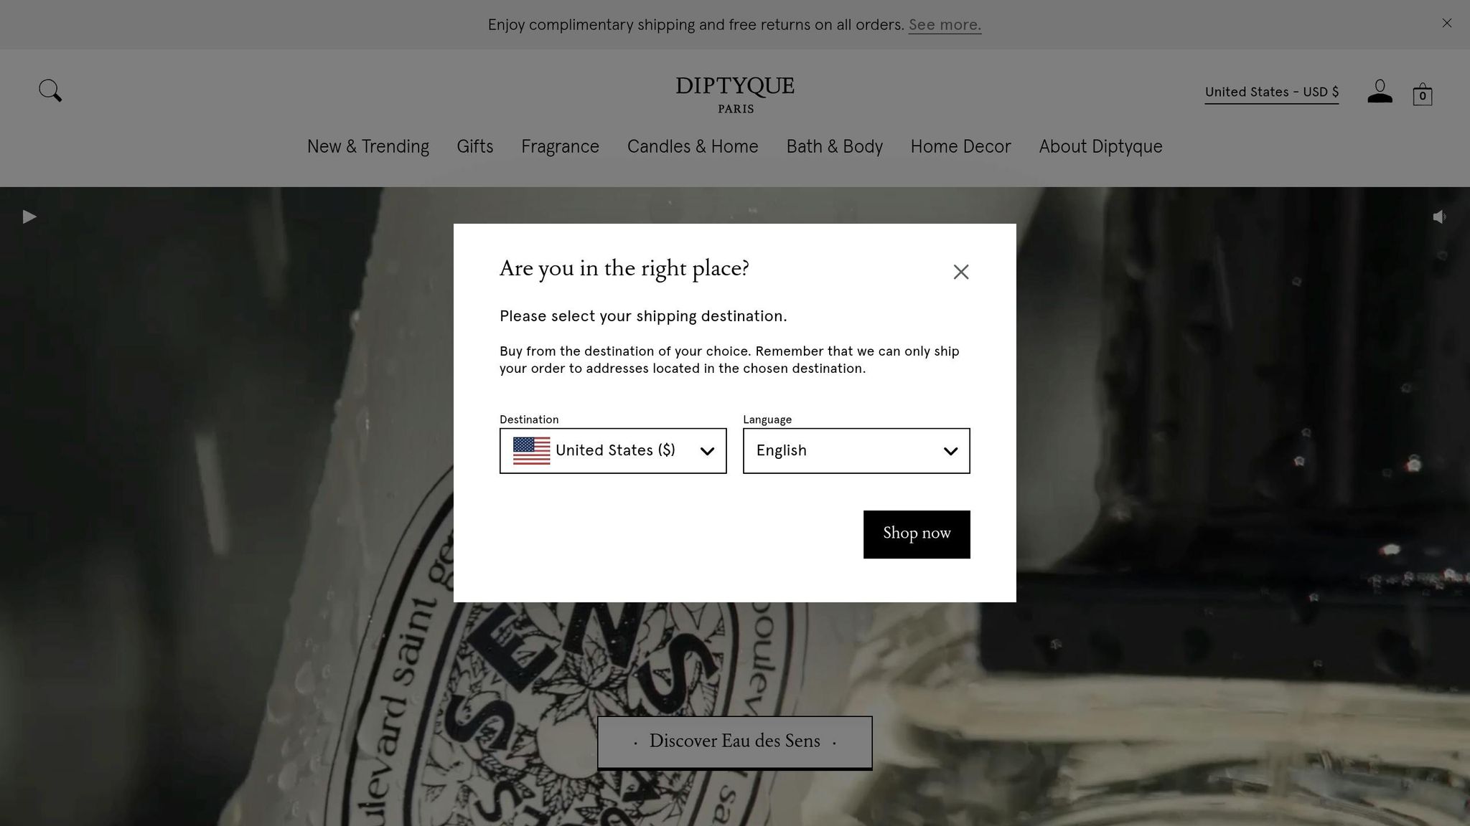Expand the Language dropdown
The width and height of the screenshot is (1470, 826).
[x=856, y=451]
